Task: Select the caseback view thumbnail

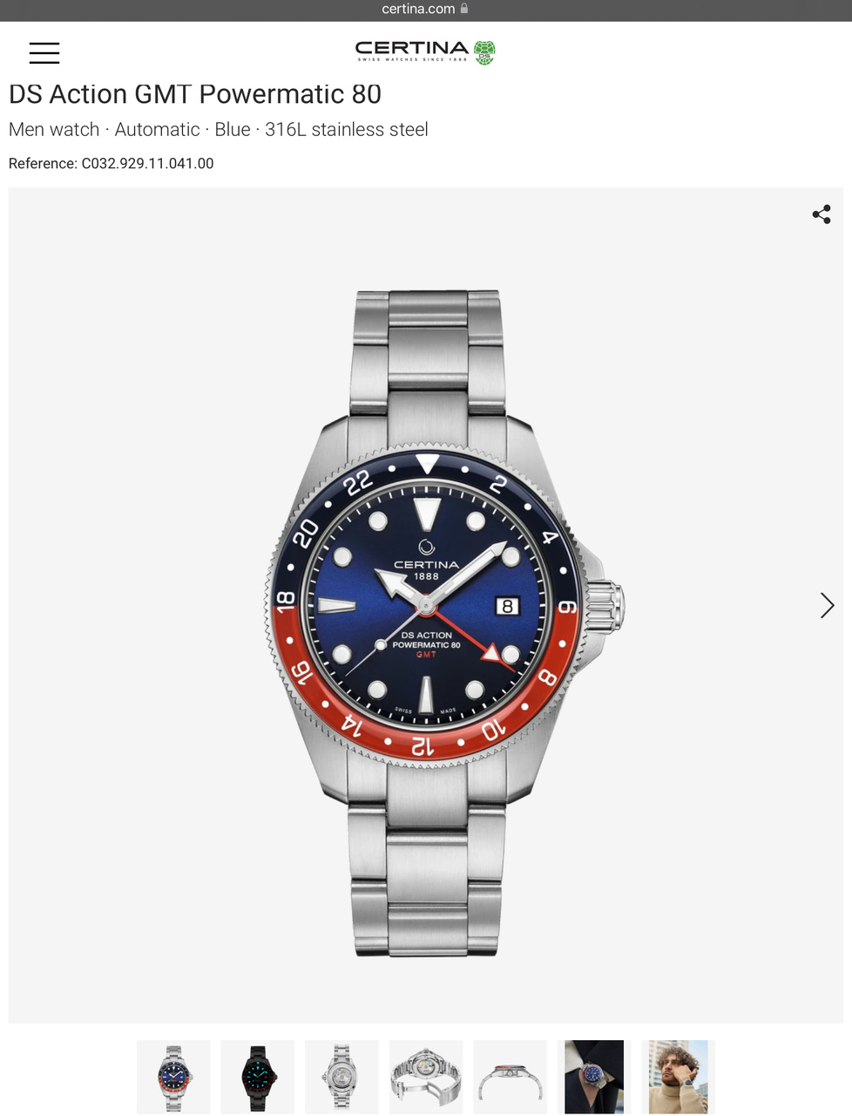Action: click(341, 1077)
